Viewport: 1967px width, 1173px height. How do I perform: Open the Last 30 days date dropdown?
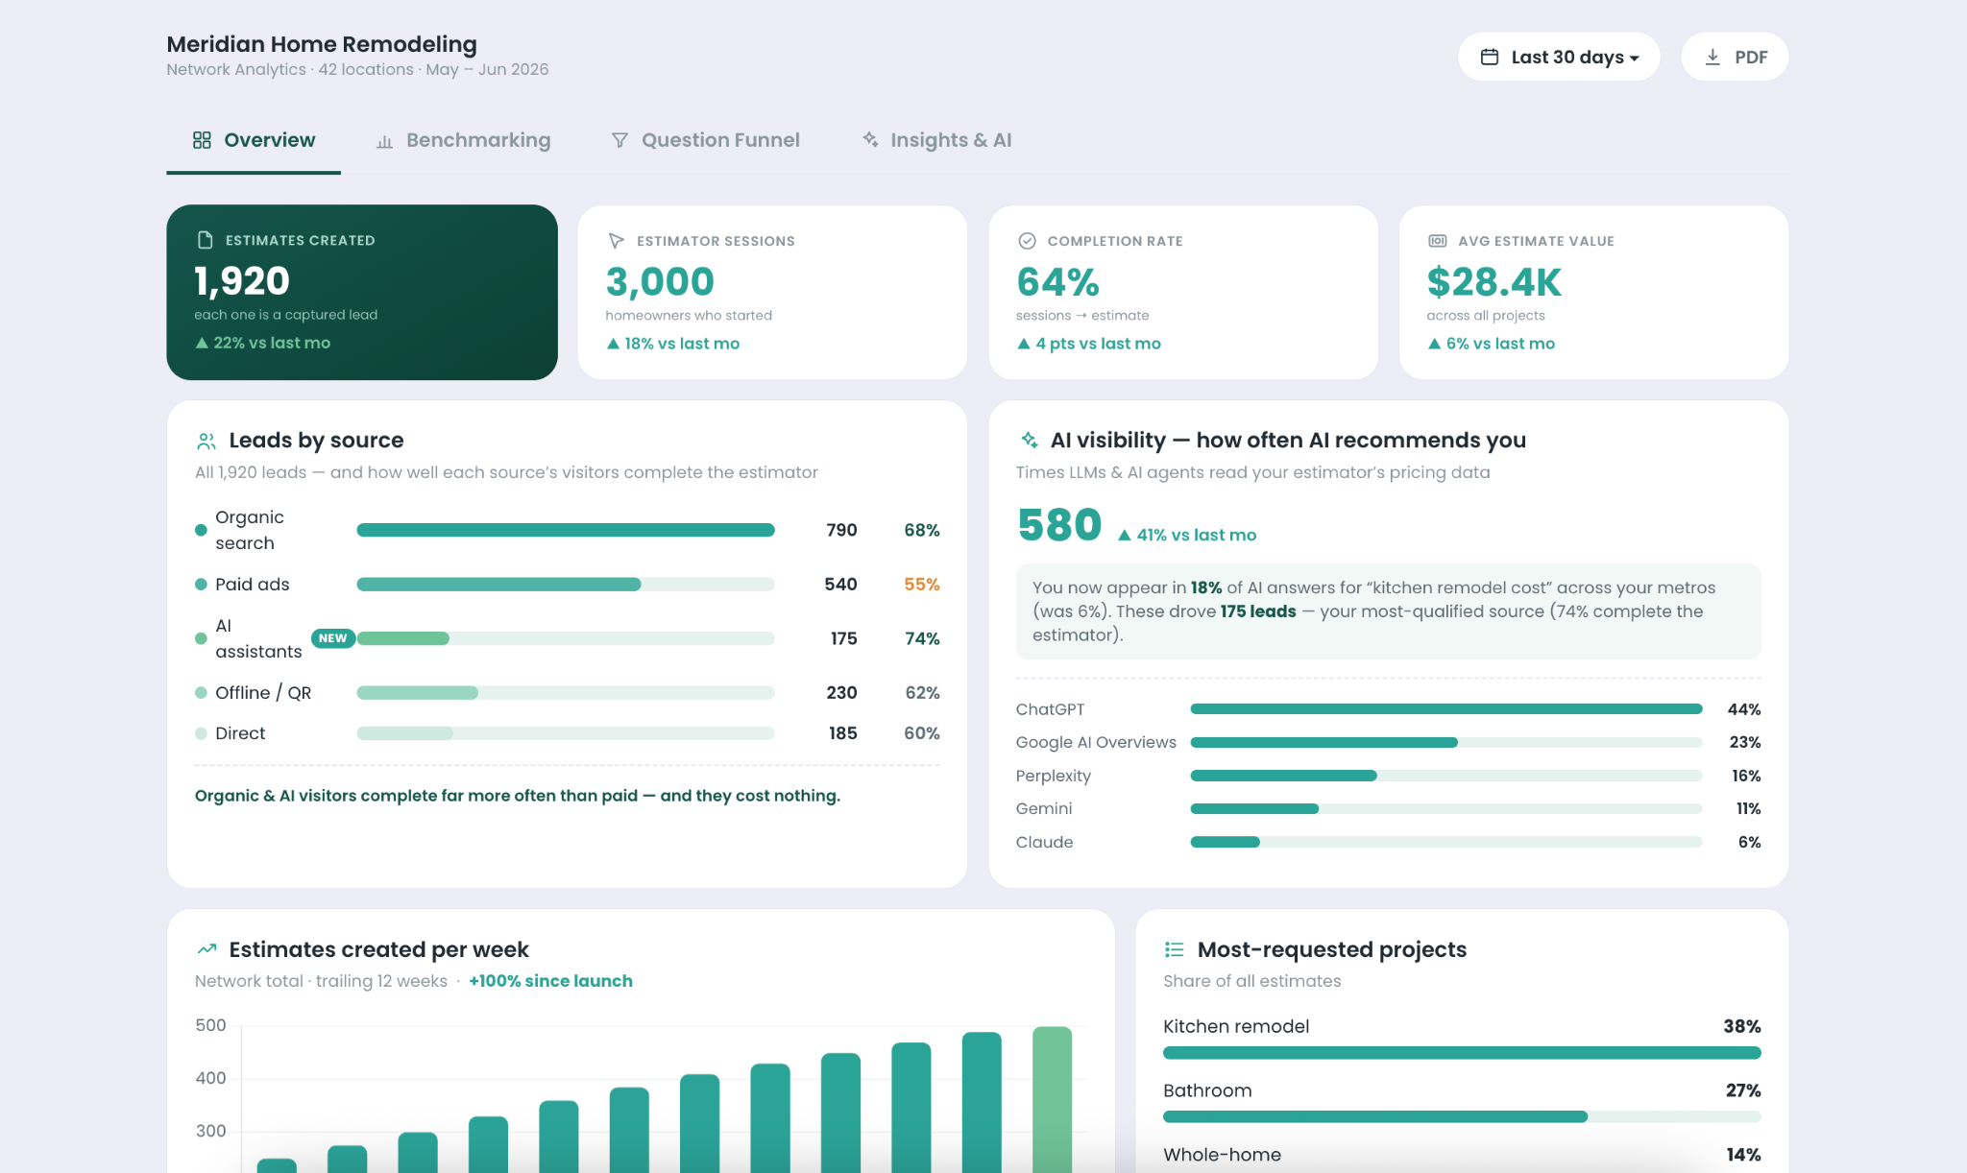click(x=1559, y=57)
